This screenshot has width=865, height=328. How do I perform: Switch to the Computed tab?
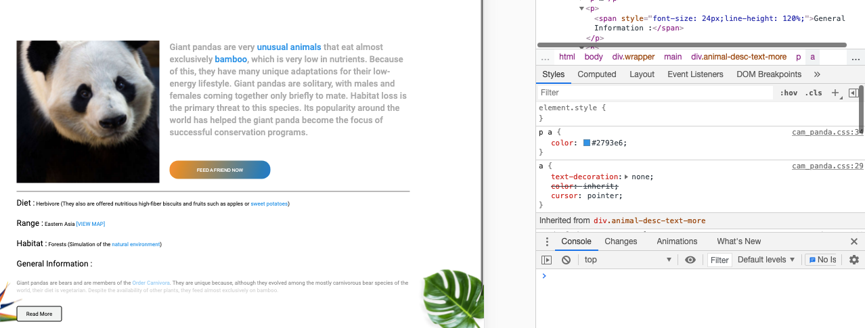(x=597, y=74)
